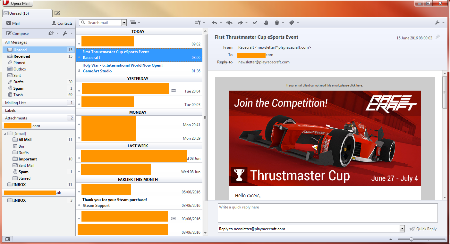Open the Outbox folder
Screen dimensions: 450x244
(x=38, y=69)
